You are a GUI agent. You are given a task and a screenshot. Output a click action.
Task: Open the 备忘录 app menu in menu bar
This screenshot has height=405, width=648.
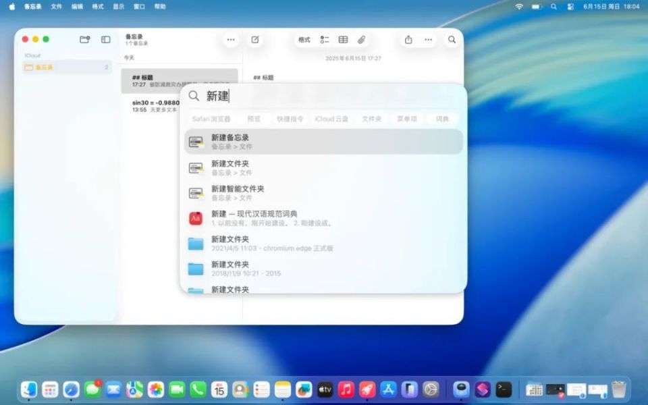point(32,7)
